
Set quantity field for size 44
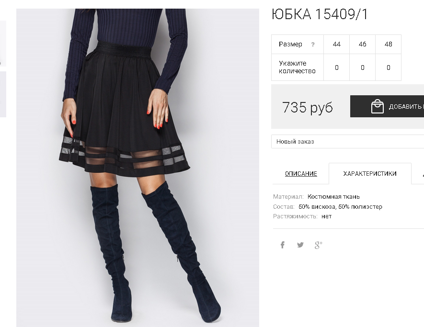tap(337, 68)
